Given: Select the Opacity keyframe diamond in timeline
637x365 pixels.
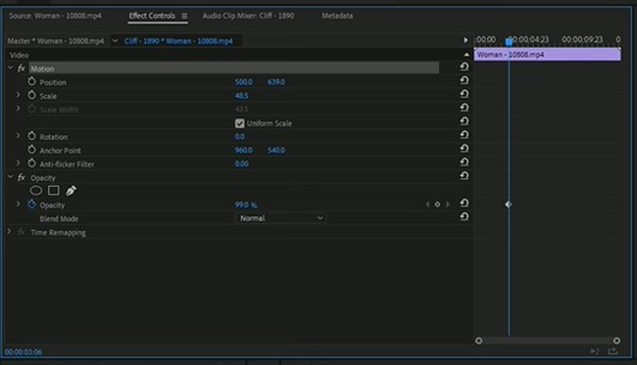Looking at the screenshot, I should [509, 205].
